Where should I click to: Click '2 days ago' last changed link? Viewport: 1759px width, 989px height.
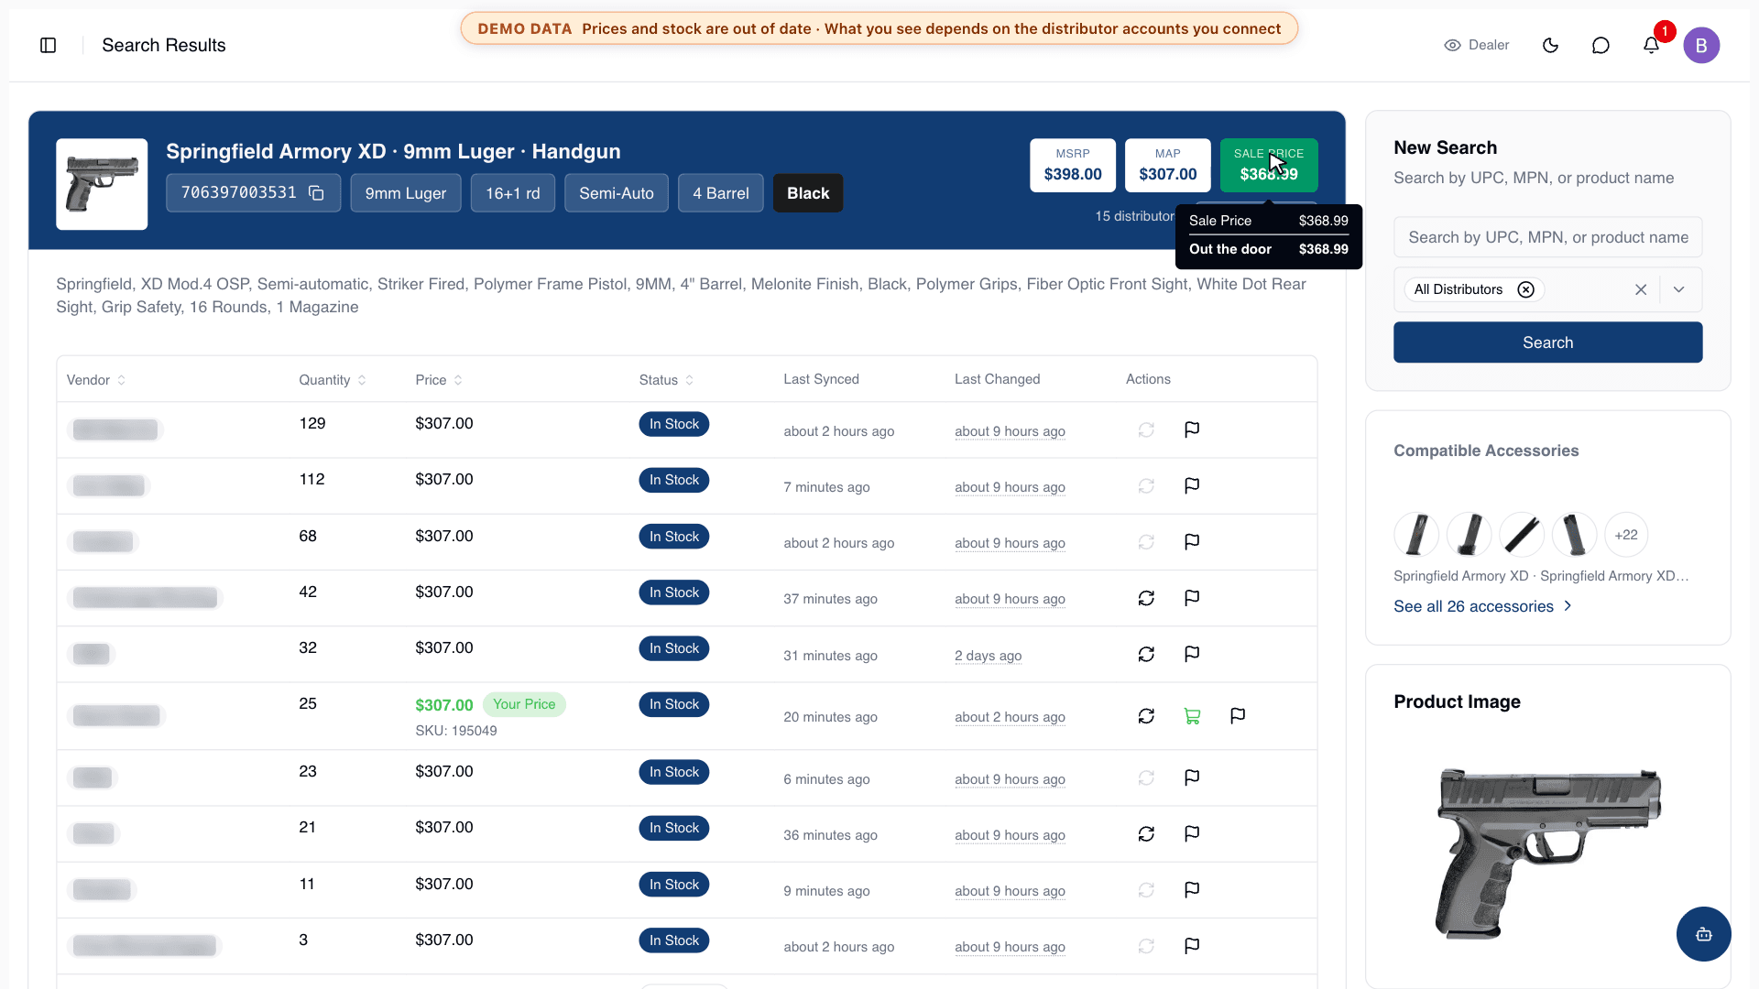coord(988,656)
